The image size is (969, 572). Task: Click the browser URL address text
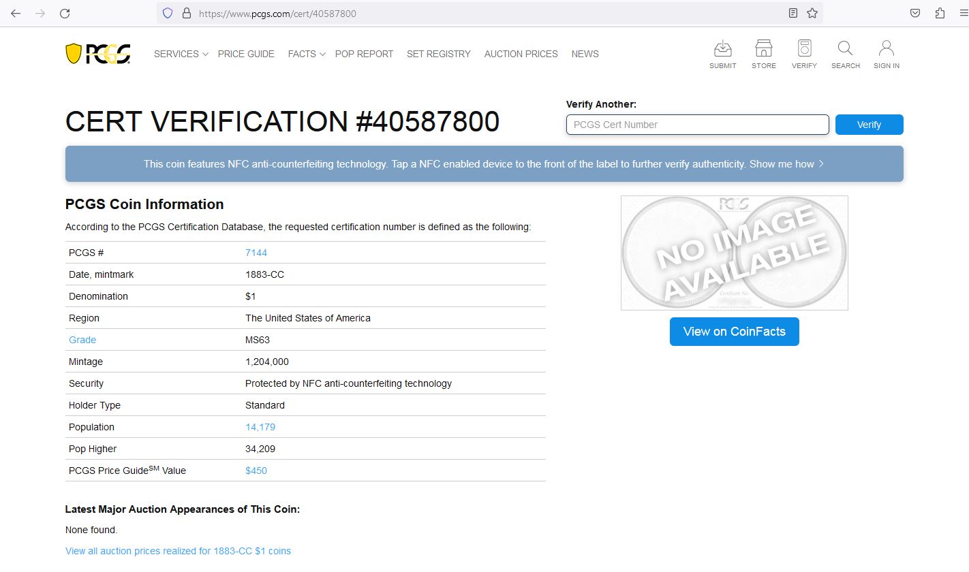pos(277,13)
